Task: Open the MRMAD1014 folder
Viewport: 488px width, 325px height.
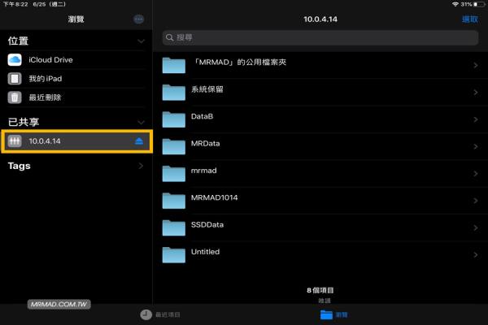Action: click(x=215, y=199)
